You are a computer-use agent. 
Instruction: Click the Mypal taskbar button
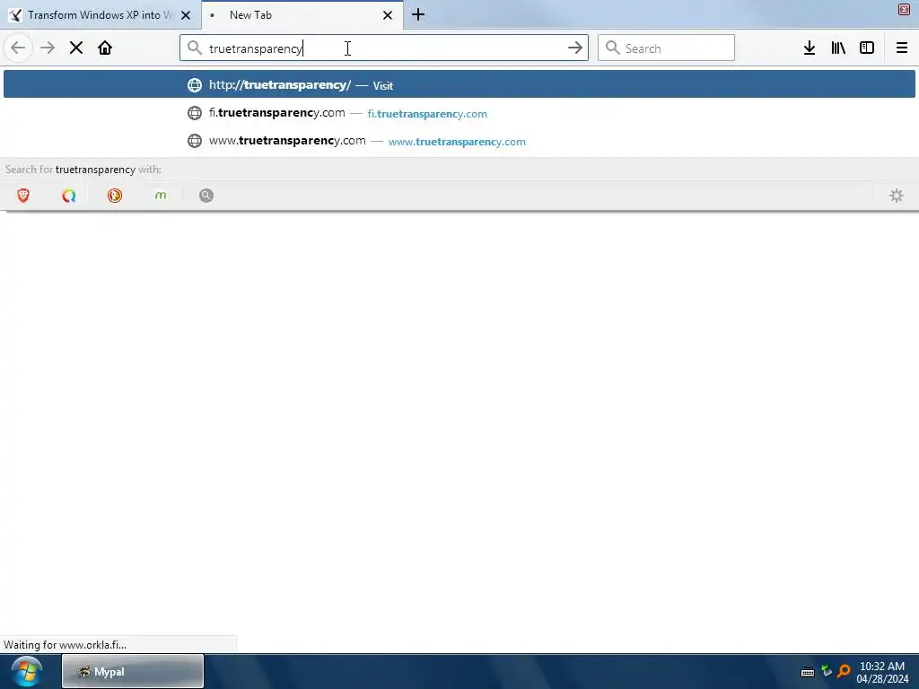pyautogui.click(x=133, y=671)
